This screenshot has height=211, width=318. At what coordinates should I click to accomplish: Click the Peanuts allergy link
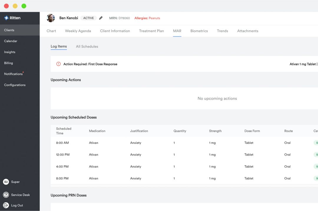point(155,18)
